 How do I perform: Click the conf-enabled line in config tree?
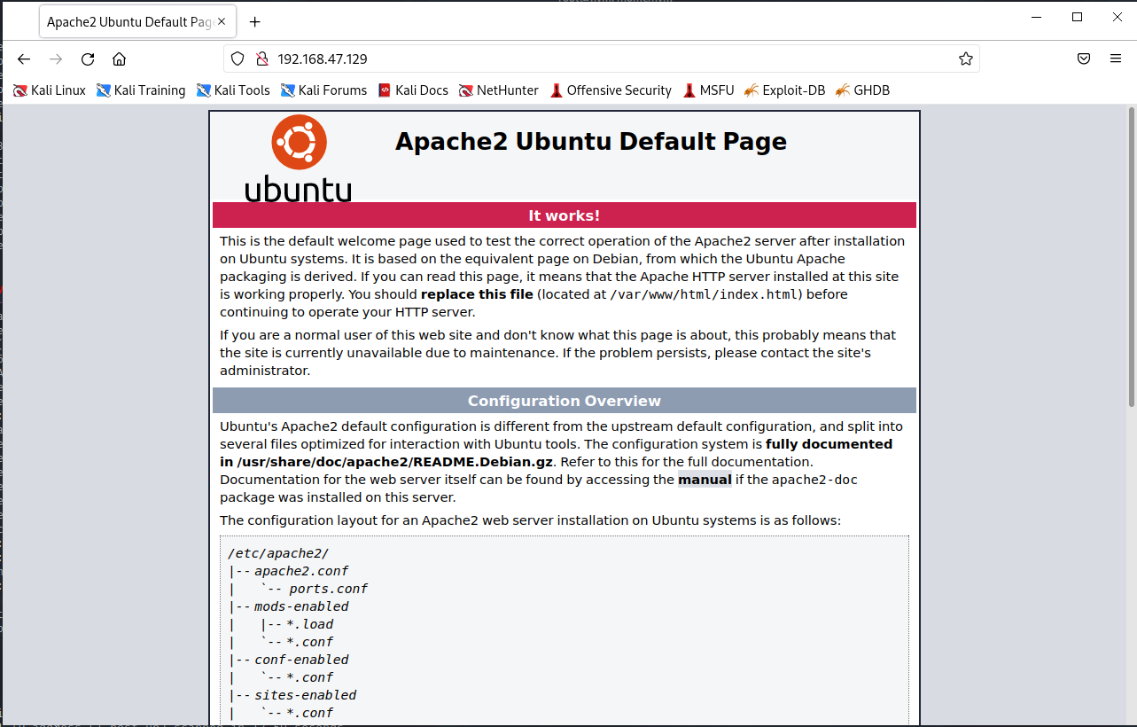click(x=301, y=660)
